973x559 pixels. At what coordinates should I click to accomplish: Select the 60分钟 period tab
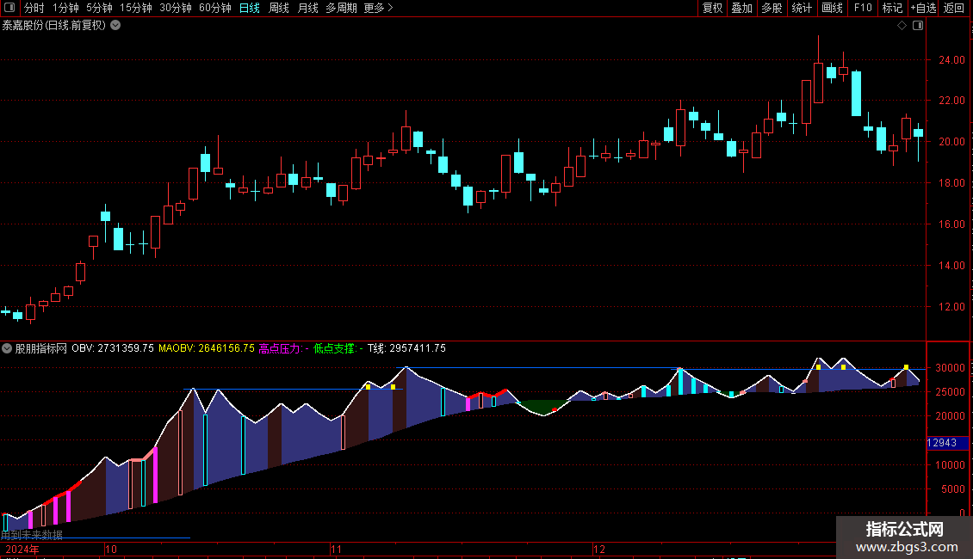[215, 8]
